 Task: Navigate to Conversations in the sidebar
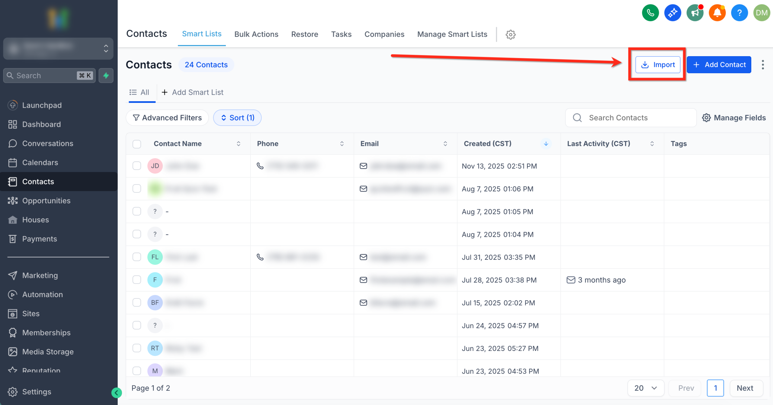(x=48, y=143)
